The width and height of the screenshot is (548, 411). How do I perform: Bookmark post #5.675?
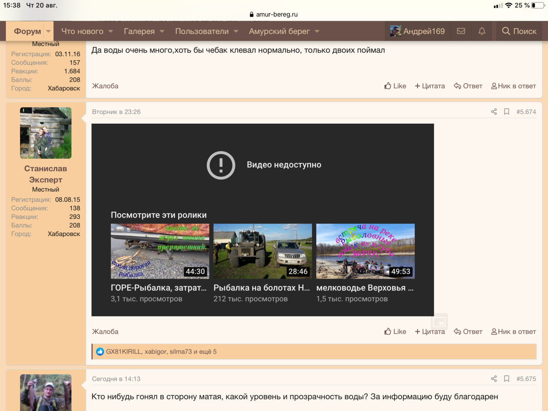(x=507, y=379)
